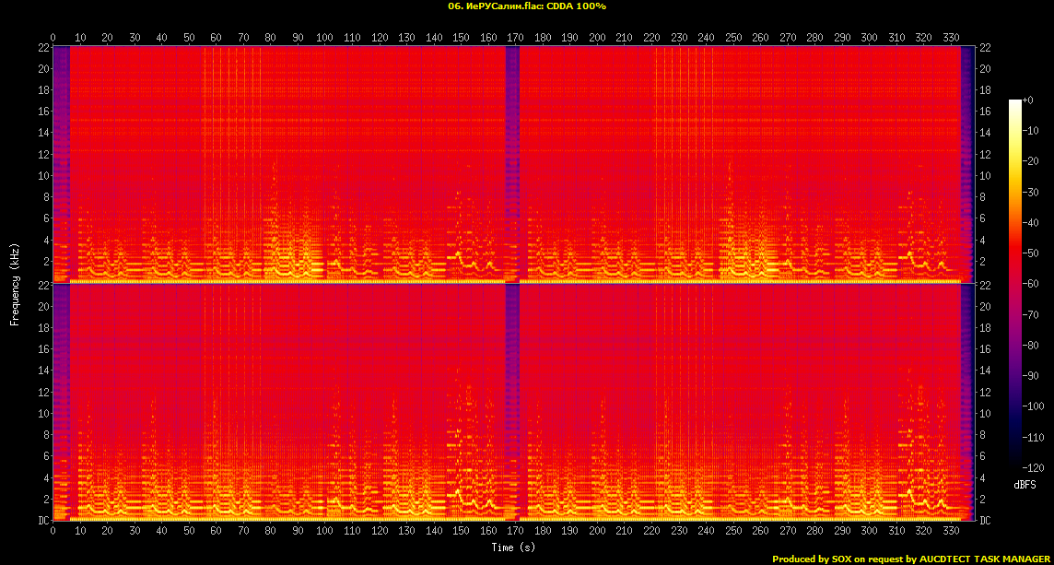Click the 170 tick on the top time axis
The height and width of the screenshot is (565, 1054).
point(515,38)
